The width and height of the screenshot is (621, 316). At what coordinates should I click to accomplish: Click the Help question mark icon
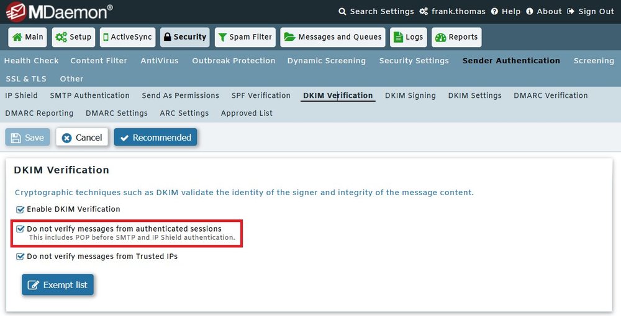pos(494,11)
